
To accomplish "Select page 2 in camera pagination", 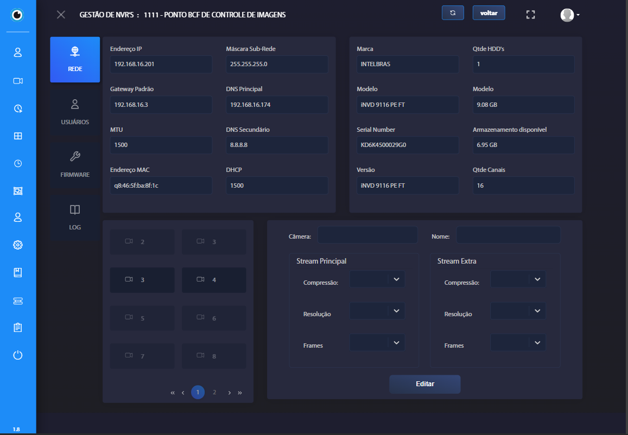I will click(x=214, y=392).
